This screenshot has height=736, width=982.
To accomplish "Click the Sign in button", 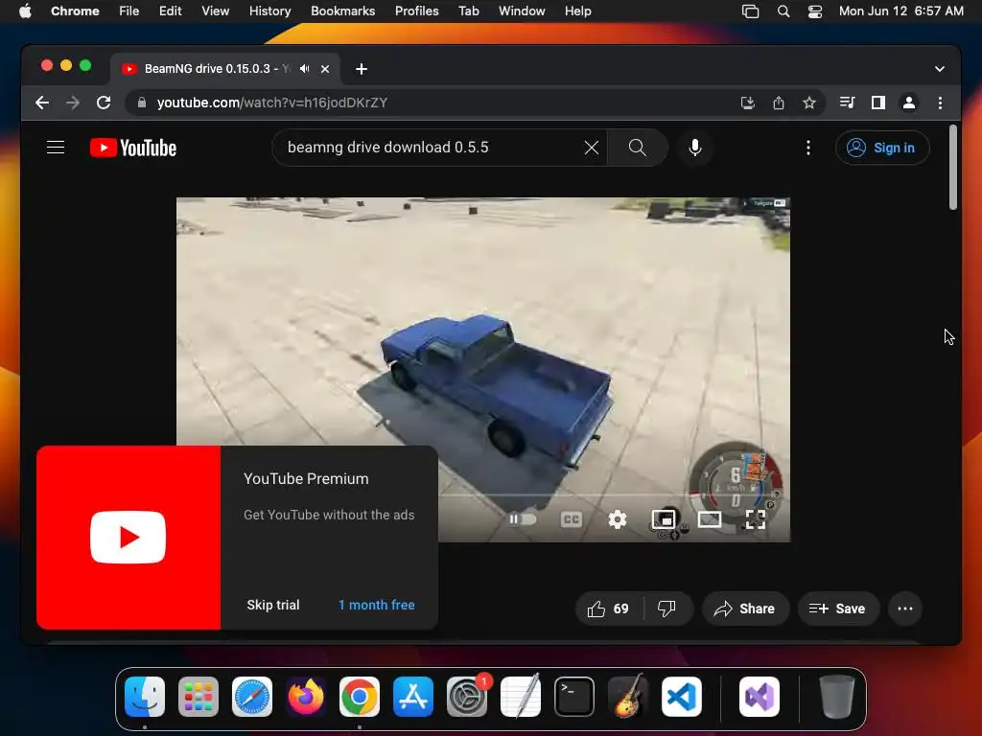I will [x=882, y=148].
